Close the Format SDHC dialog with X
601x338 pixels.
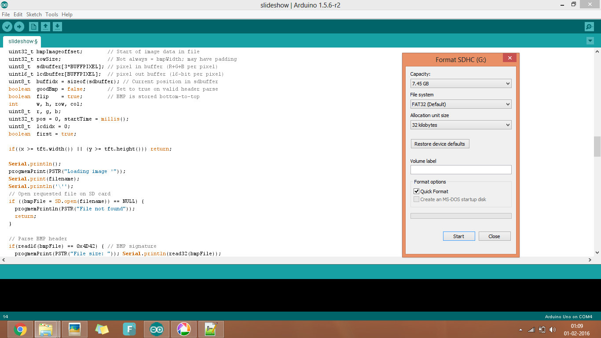tap(509, 58)
